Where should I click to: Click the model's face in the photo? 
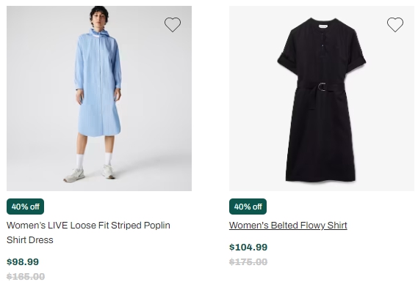tap(98, 18)
